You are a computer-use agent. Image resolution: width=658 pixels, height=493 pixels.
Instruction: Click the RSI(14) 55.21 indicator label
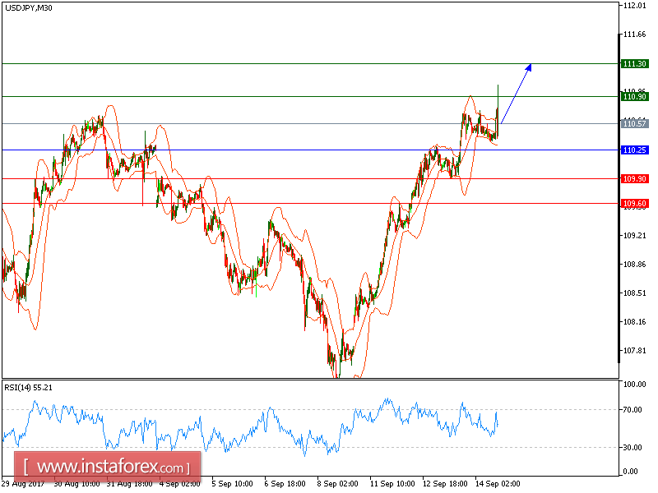click(30, 385)
